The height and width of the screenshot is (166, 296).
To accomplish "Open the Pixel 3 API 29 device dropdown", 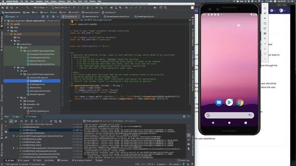I will (x=61, y=8).
